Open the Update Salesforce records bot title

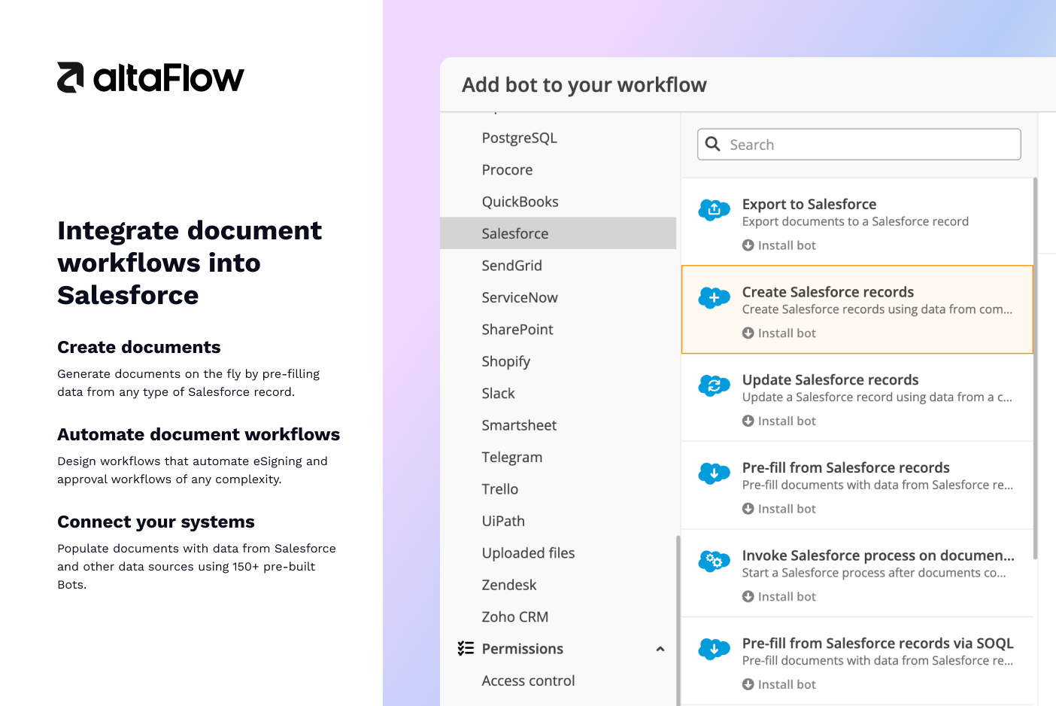[830, 380]
